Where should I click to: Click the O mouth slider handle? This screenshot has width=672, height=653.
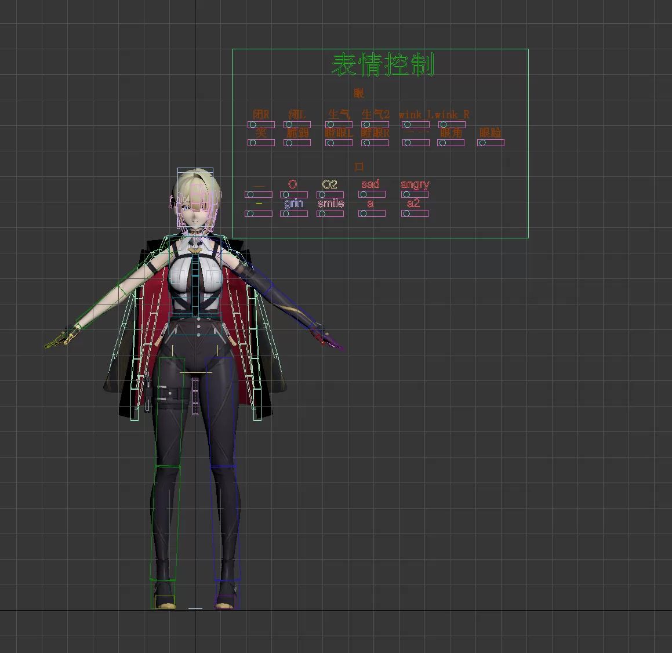285,195
